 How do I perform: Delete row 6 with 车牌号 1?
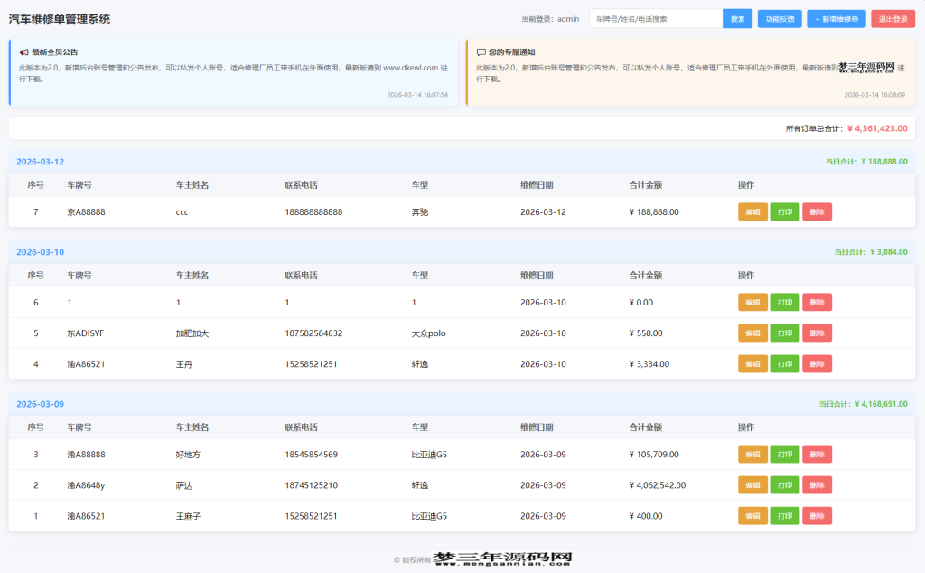(816, 302)
